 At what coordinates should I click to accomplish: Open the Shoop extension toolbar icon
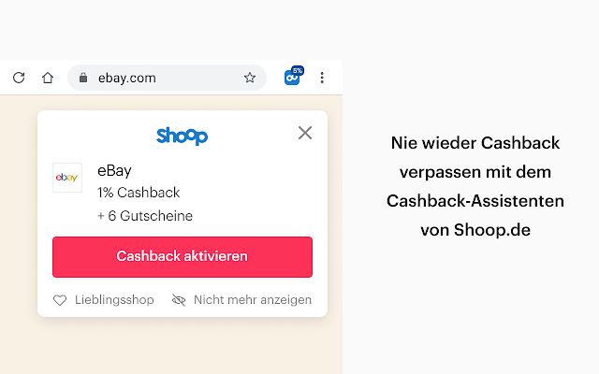pos(291,79)
